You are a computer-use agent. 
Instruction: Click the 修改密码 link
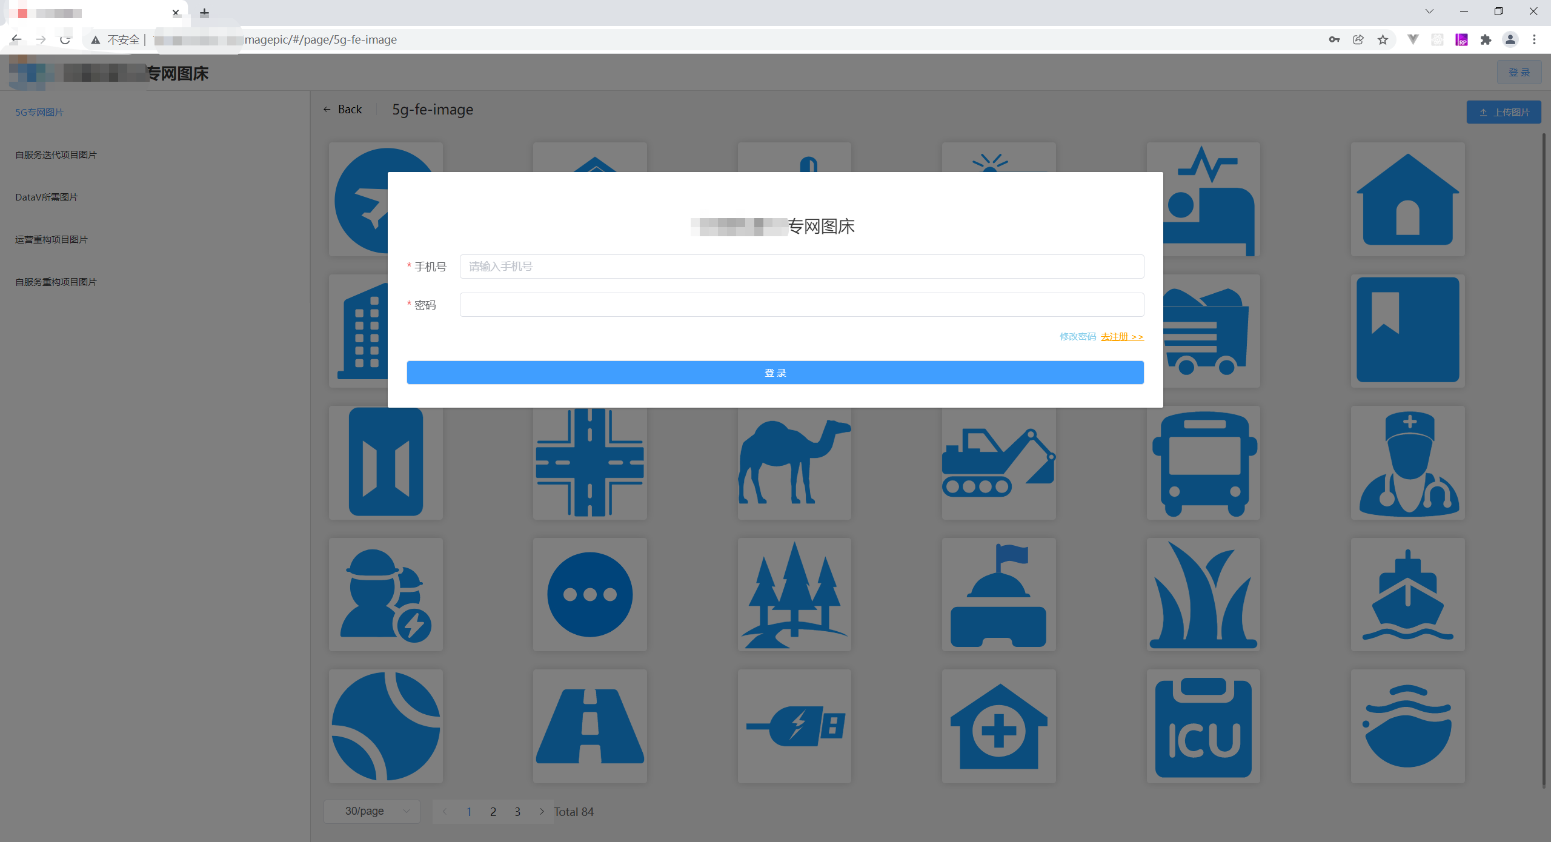1077,336
